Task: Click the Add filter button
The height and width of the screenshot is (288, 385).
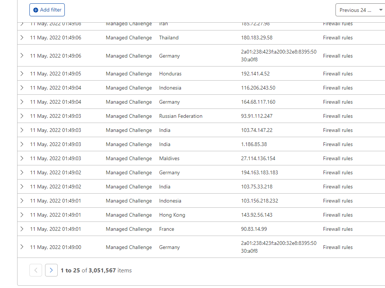Action: point(47,10)
